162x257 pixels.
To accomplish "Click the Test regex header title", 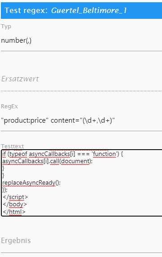I will coord(26,10).
